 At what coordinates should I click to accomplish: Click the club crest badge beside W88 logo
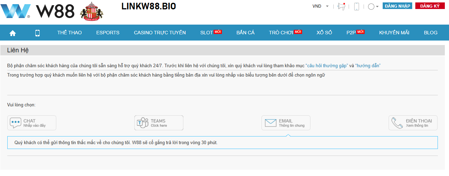(91, 11)
